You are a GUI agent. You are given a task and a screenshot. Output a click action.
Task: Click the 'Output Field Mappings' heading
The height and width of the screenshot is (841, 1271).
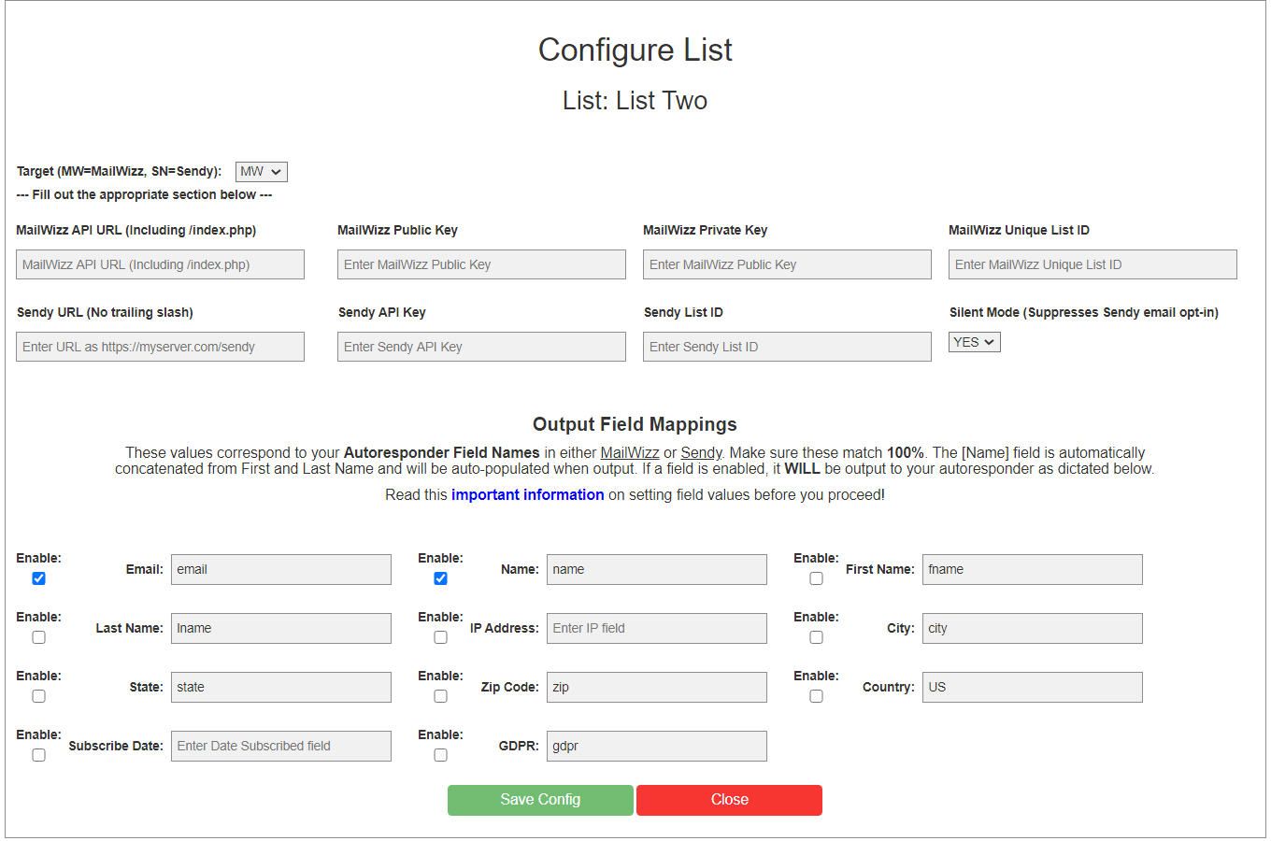pos(635,424)
